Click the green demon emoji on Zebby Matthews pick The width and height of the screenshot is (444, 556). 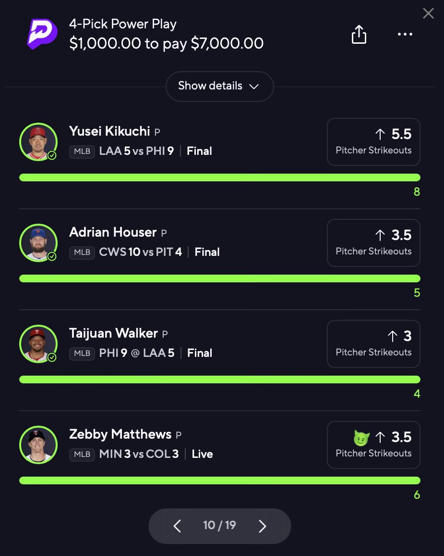[361, 438]
